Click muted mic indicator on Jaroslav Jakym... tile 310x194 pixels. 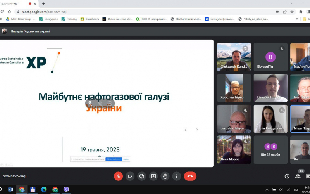[x=245, y=110]
